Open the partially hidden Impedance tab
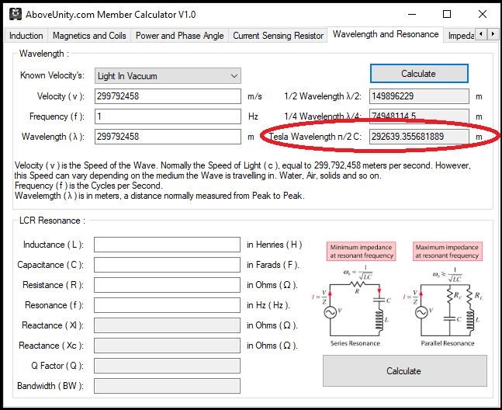Screen dimensions: 502x410 460,36
